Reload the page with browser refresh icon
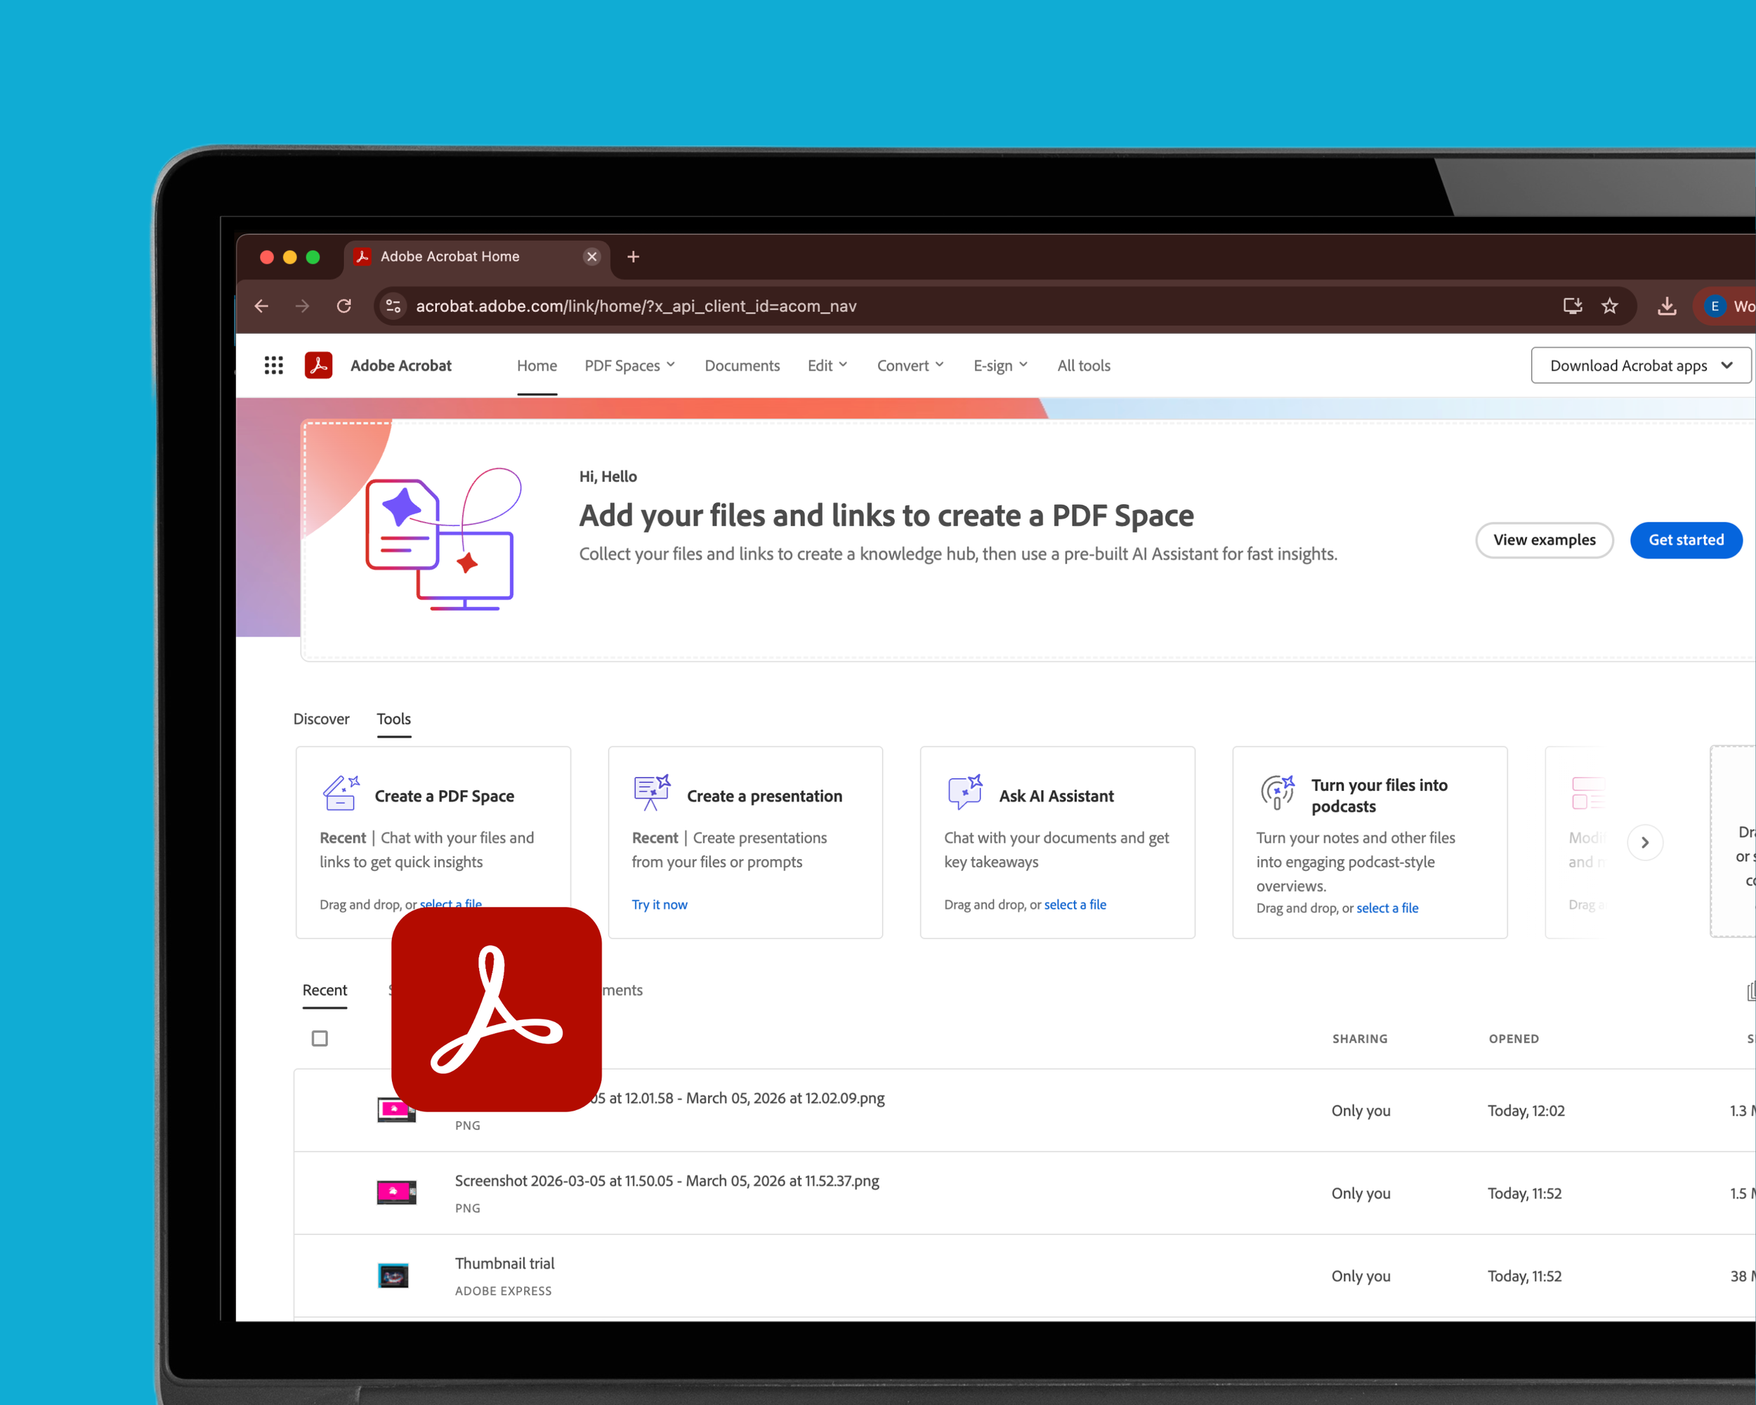The image size is (1756, 1405). [343, 306]
